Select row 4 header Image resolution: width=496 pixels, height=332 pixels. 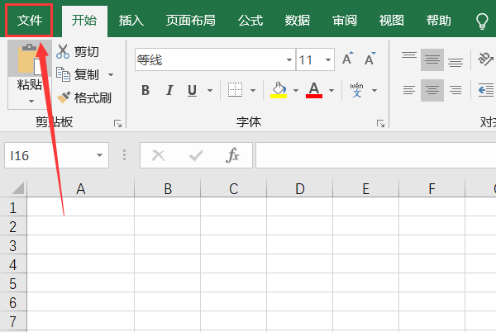(x=13, y=264)
